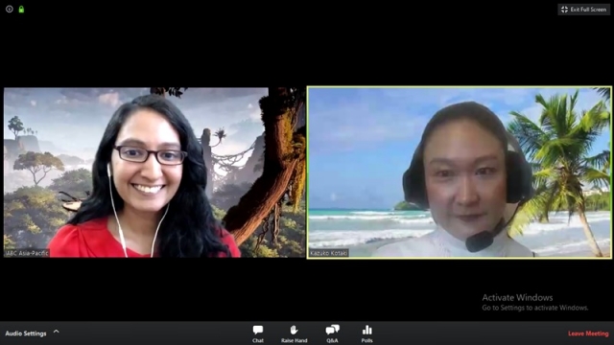Click the Raise Hand label text
This screenshot has width=614, height=345.
tap(295, 340)
